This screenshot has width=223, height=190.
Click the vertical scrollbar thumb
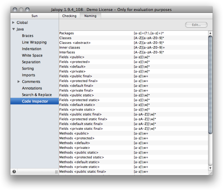coord(210,84)
